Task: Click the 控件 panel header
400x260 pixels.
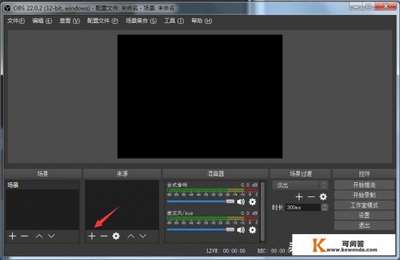Action: point(364,174)
